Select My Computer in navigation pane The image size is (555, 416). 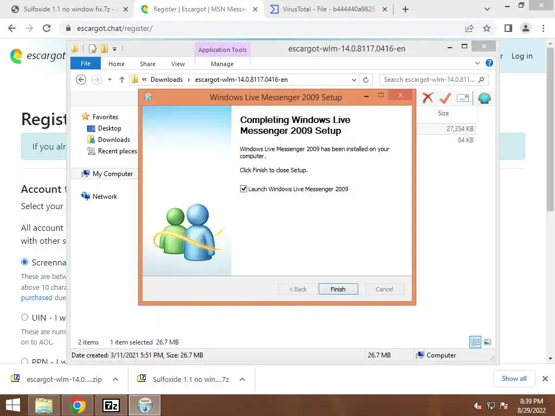113,174
